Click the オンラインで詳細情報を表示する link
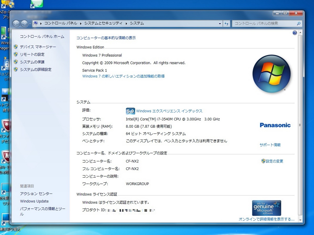Viewport: 314px width, 235px height. pyautogui.click(x=266, y=219)
